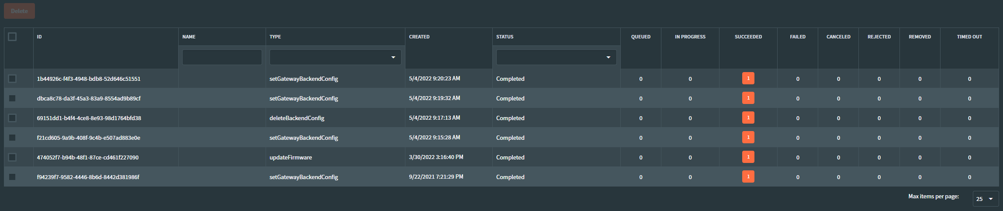
Task: Click the Name filter text field
Action: [x=222, y=57]
